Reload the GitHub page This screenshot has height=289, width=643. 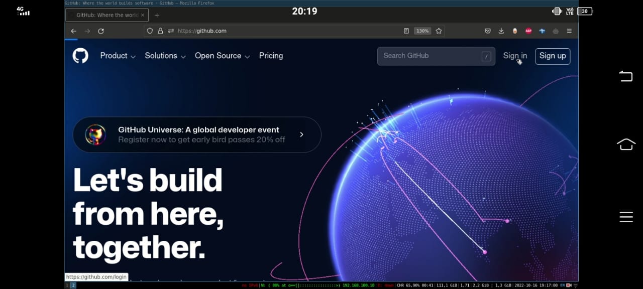[x=101, y=31]
